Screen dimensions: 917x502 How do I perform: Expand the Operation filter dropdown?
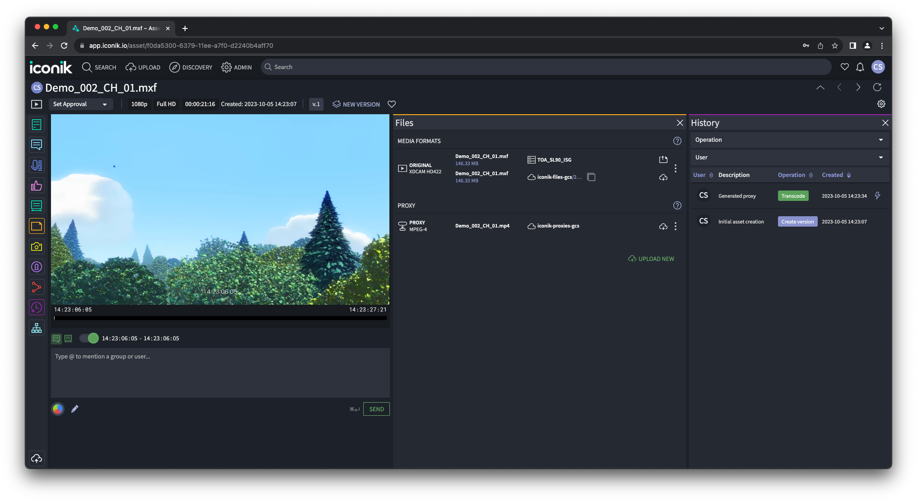(789, 140)
